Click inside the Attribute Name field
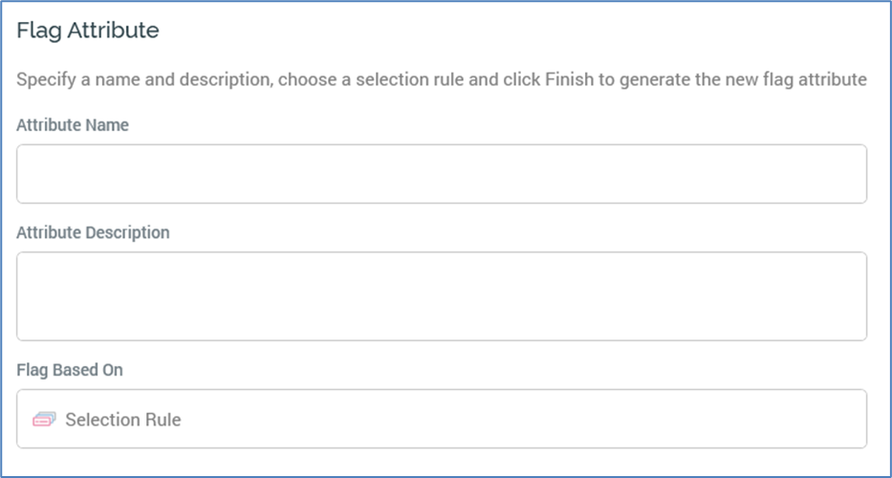 pyautogui.click(x=441, y=174)
